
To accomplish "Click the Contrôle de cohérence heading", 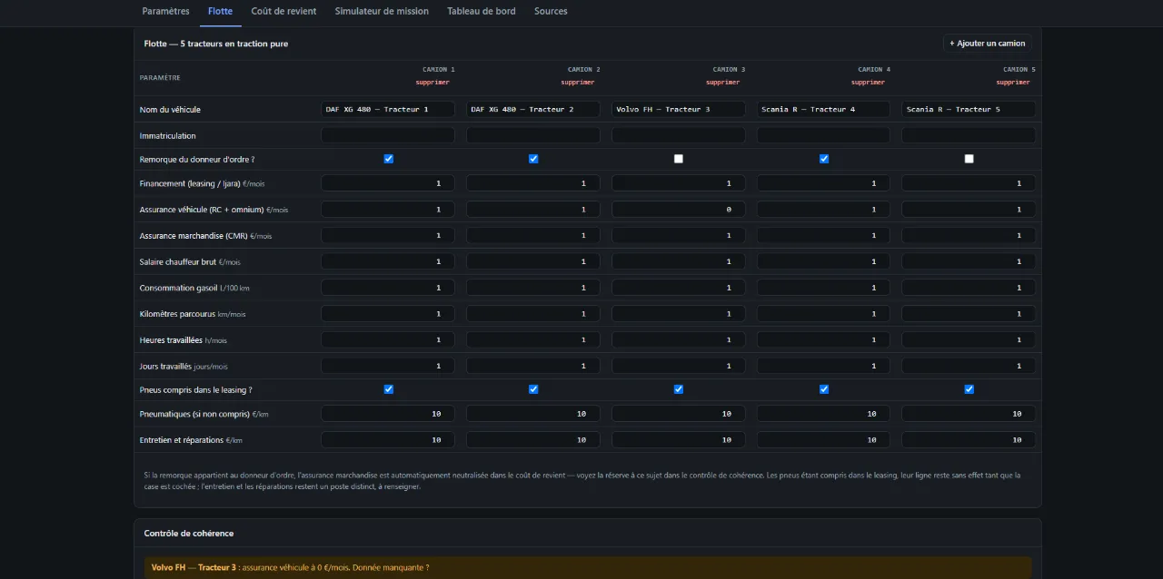I will (189, 534).
